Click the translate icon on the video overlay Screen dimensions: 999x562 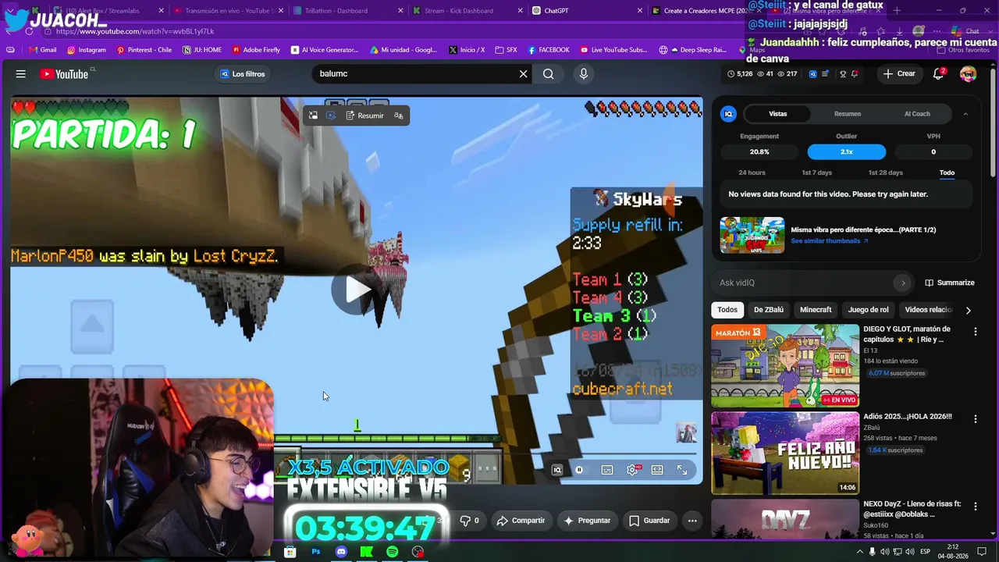[x=399, y=116]
